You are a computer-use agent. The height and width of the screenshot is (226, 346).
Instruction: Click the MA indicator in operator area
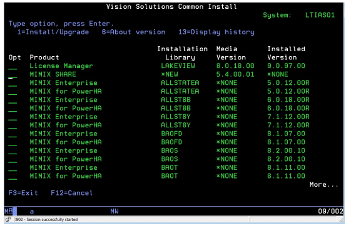click(x=8, y=211)
